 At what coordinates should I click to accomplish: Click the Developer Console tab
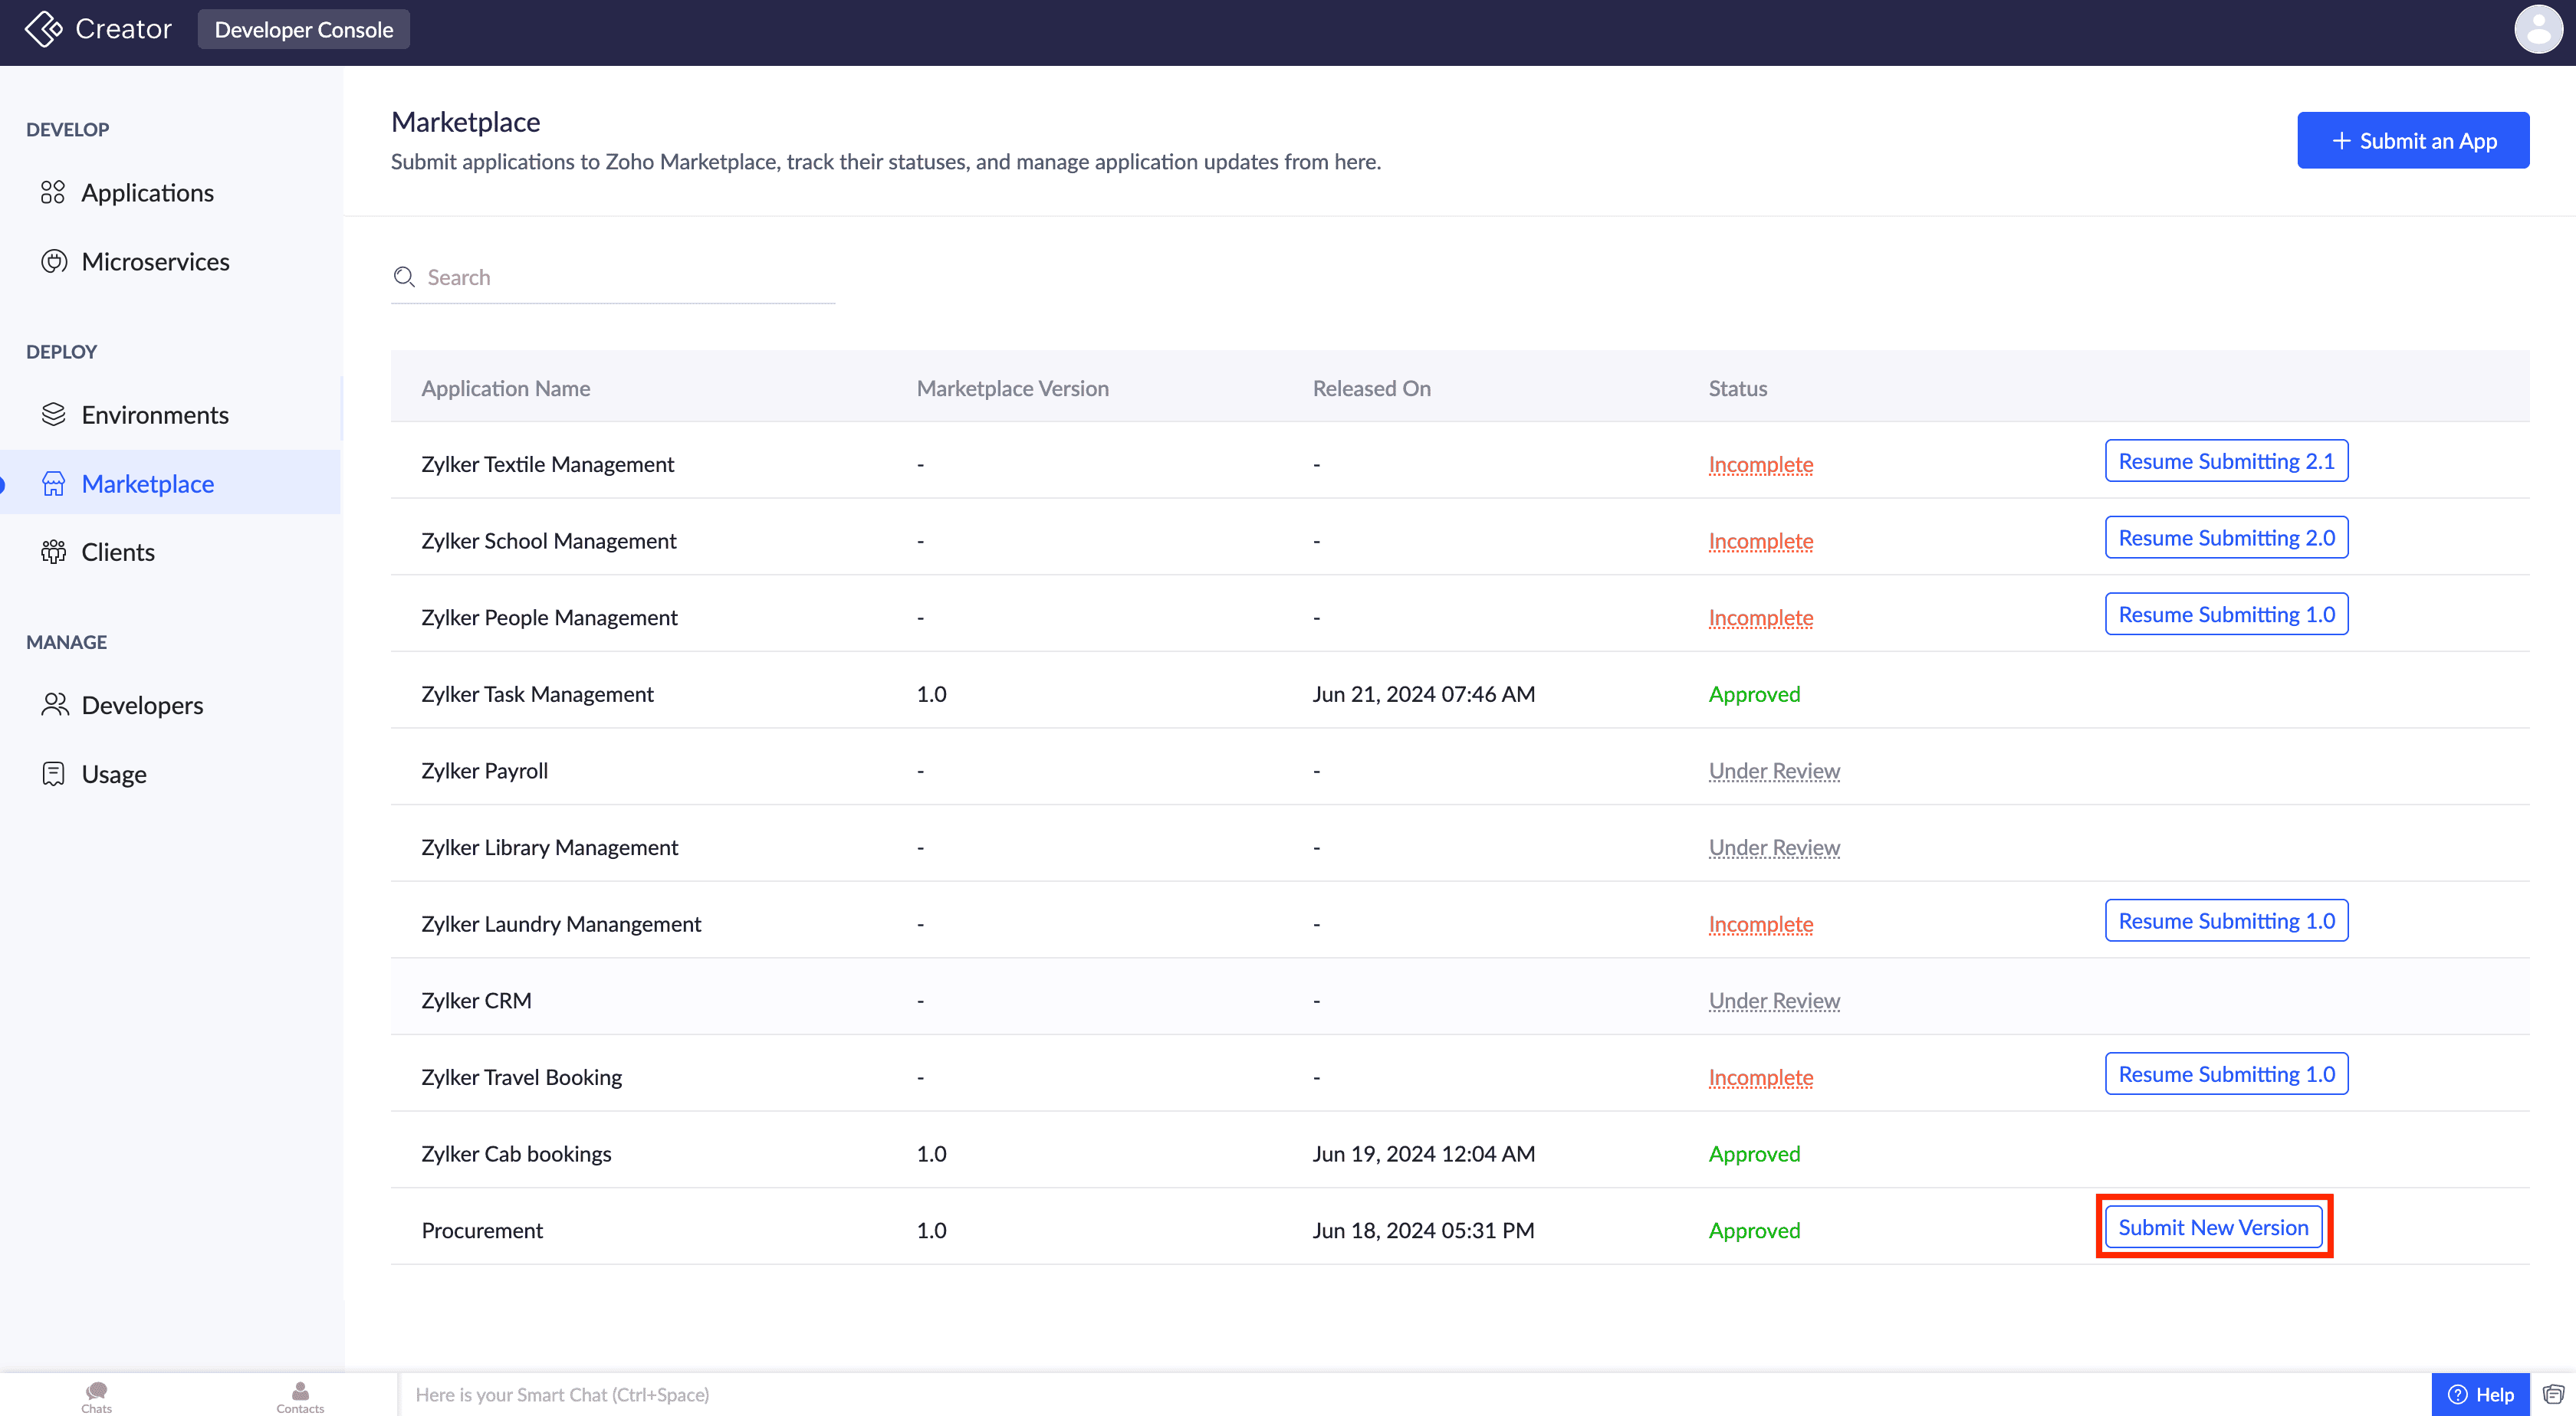click(303, 30)
